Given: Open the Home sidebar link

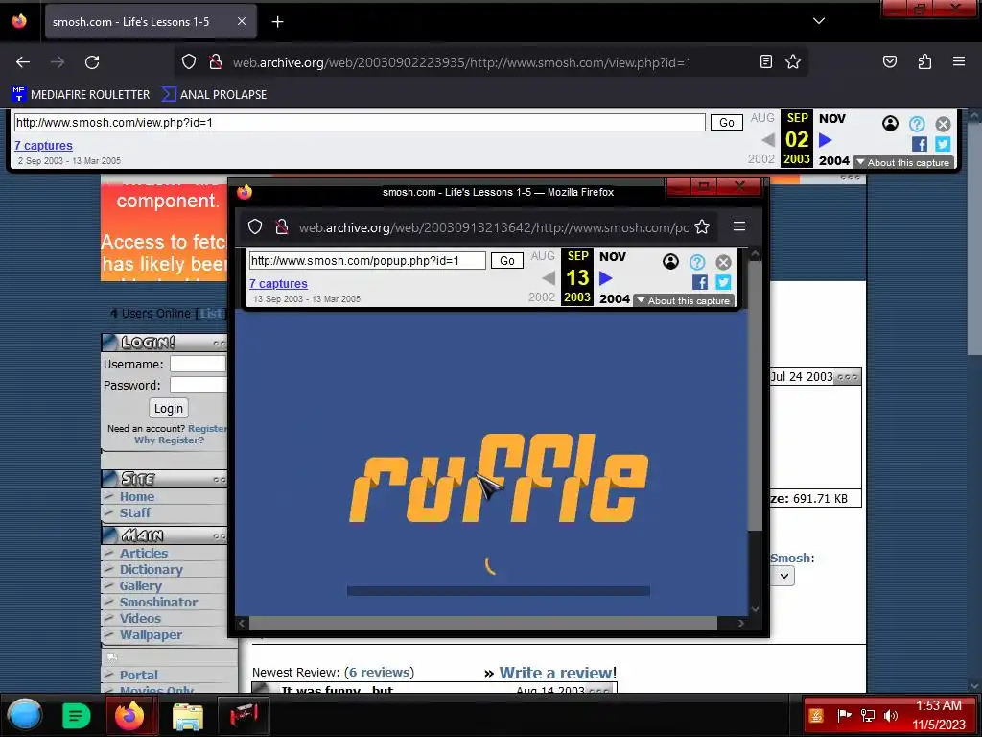Looking at the screenshot, I should (x=137, y=496).
